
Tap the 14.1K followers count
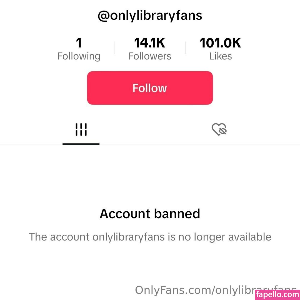coord(150,43)
